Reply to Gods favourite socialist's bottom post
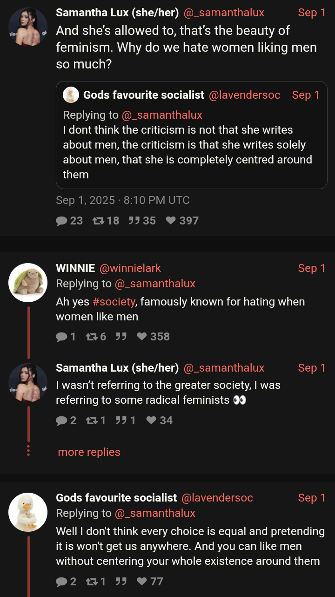 click(62, 582)
